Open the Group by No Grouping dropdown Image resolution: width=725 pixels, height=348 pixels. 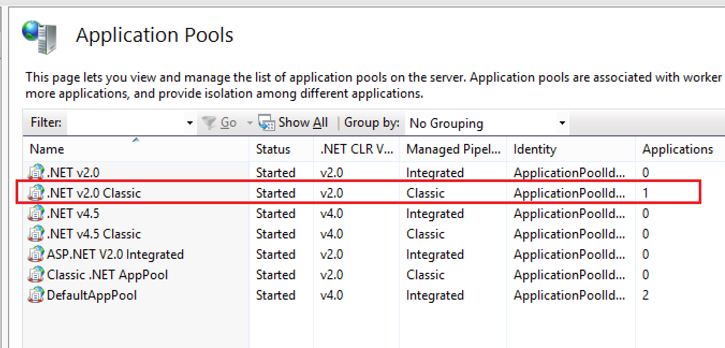(x=562, y=124)
